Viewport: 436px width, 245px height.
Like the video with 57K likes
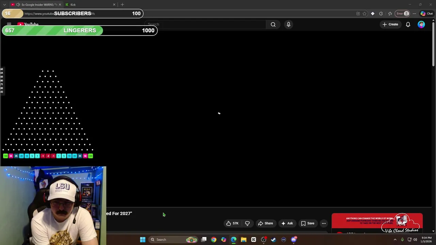pos(232,223)
